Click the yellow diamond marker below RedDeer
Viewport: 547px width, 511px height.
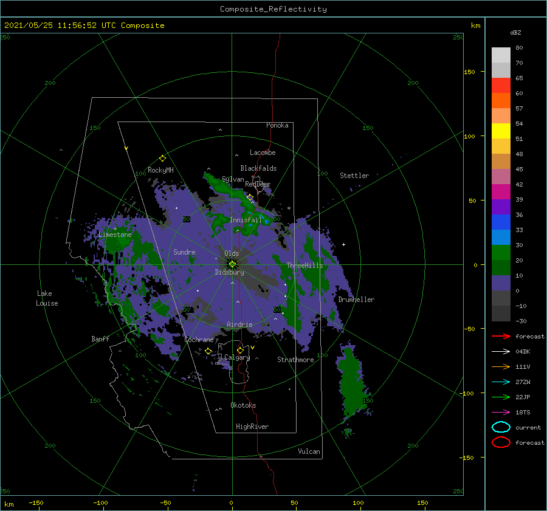point(250,197)
